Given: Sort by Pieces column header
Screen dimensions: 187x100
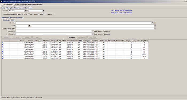Looking at the screenshot, I should tap(22, 41).
